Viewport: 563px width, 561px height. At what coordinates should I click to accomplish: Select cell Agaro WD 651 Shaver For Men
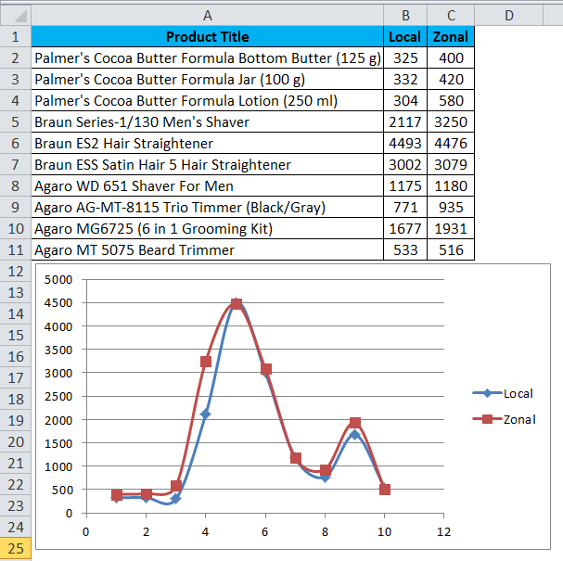(x=208, y=186)
